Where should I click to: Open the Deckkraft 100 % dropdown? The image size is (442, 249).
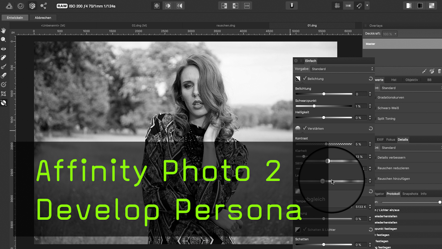[x=390, y=34]
